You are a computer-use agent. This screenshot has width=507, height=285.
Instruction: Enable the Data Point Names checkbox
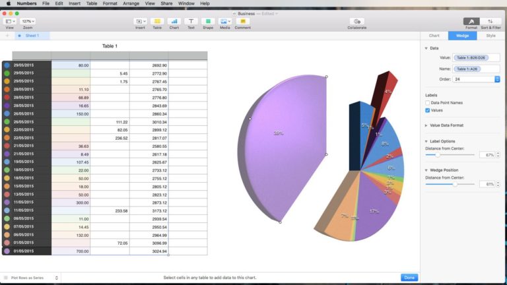click(x=428, y=103)
